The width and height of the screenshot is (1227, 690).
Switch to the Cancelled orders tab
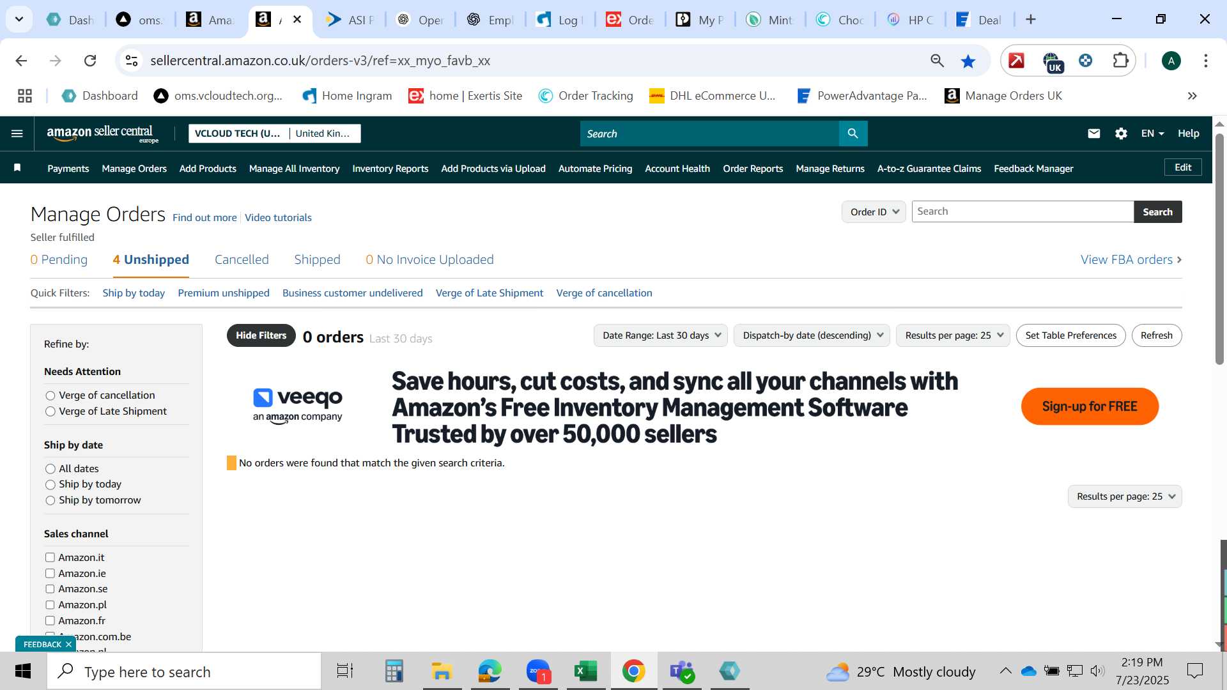point(242,259)
